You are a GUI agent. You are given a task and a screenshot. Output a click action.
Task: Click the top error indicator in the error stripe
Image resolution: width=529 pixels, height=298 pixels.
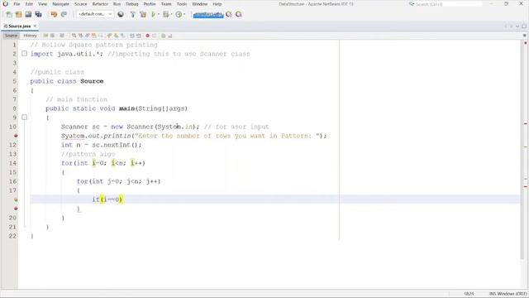(x=526, y=43)
